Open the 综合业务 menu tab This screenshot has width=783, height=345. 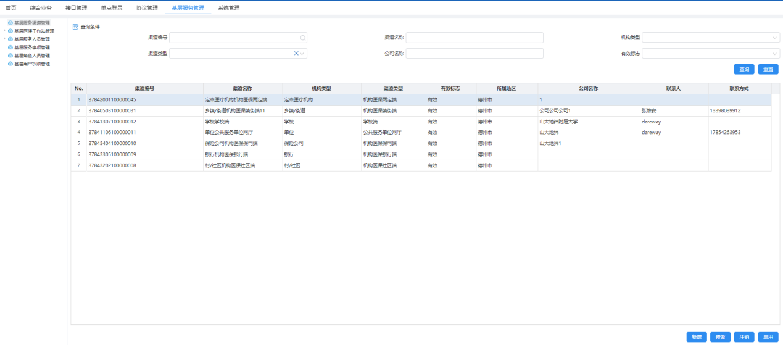(x=41, y=8)
